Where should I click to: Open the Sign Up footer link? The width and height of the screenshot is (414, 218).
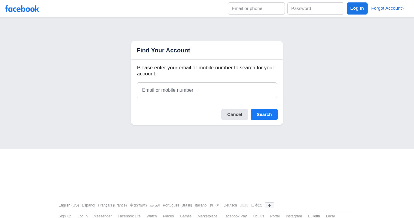pos(65,216)
